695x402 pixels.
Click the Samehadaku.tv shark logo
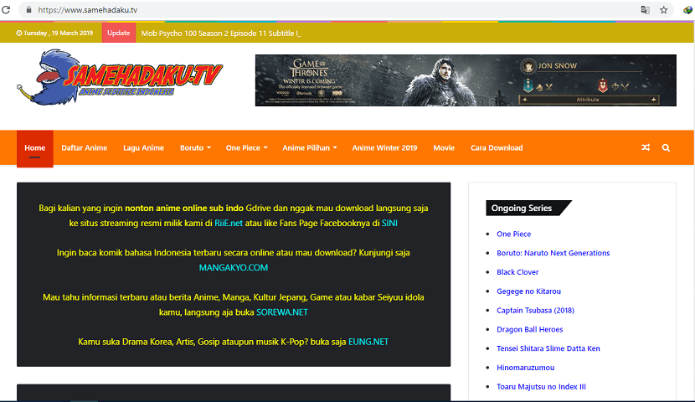click(x=120, y=78)
